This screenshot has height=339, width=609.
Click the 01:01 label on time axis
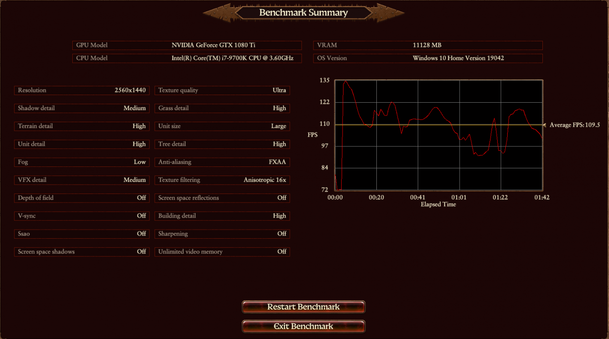click(459, 197)
